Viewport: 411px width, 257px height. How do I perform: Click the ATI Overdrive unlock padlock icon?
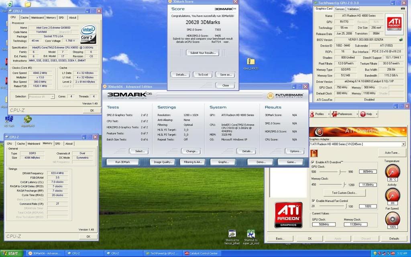(314, 153)
